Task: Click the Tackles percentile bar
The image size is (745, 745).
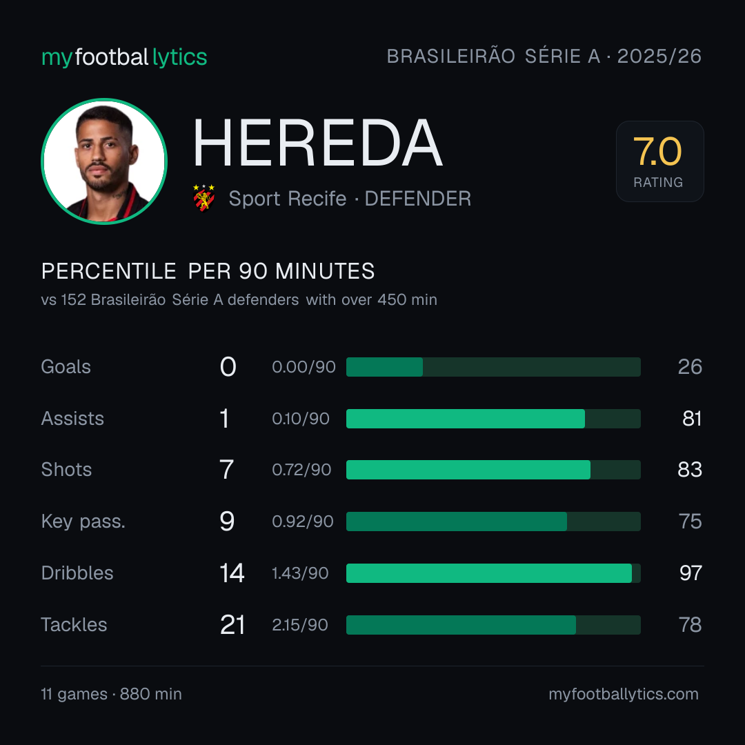Action: pyautogui.click(x=493, y=625)
